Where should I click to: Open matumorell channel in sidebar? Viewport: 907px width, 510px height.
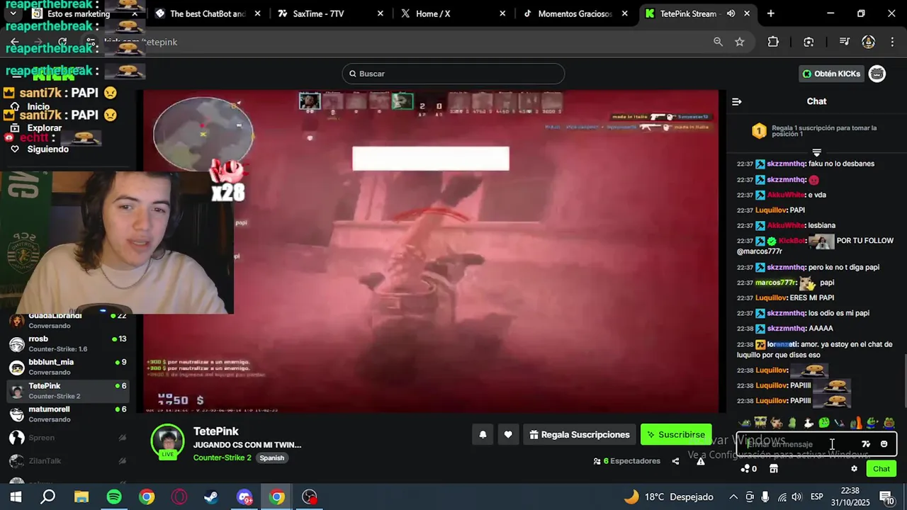point(67,414)
